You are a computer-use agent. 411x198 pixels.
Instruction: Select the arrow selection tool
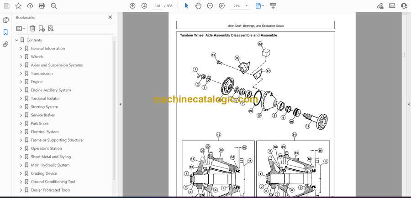186,6
